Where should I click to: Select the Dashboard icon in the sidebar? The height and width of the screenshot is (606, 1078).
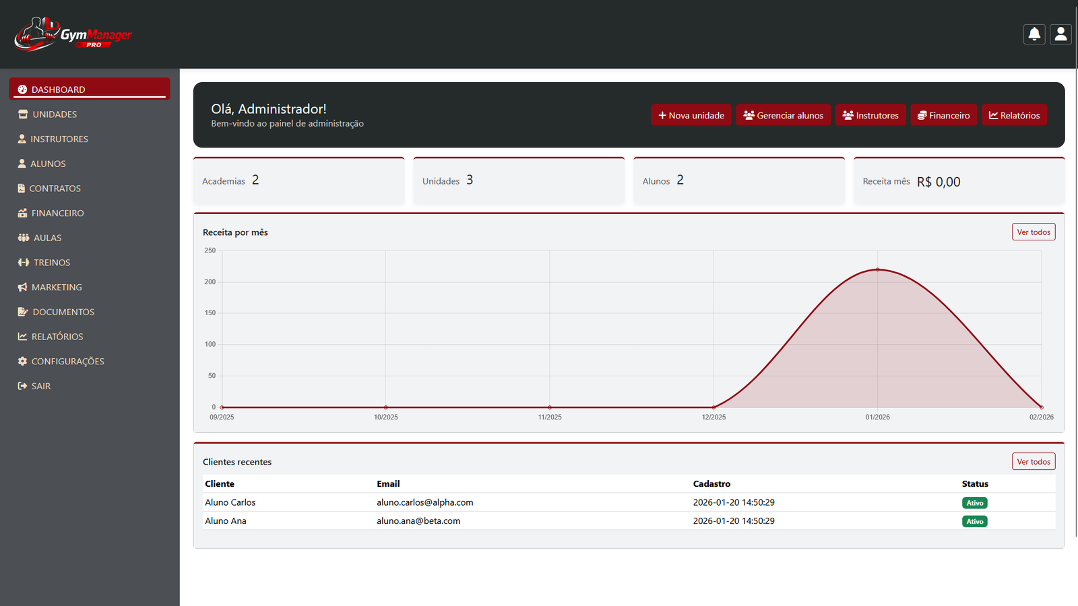pos(22,89)
